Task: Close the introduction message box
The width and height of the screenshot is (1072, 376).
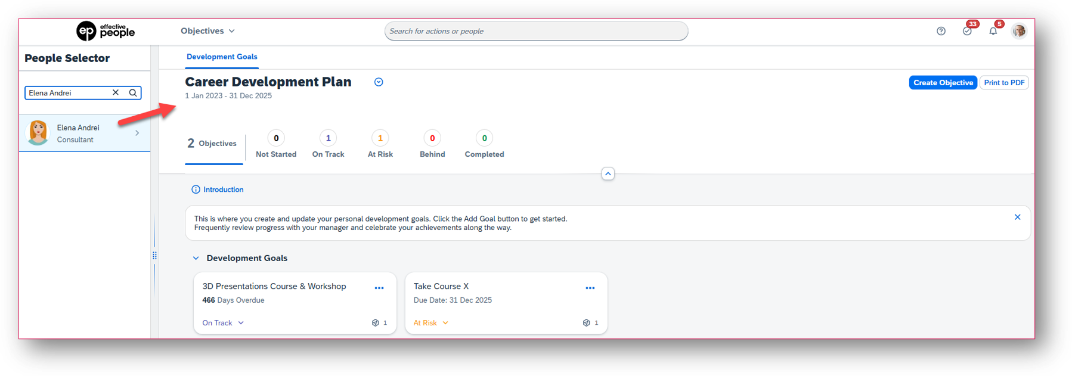Action: [1017, 217]
